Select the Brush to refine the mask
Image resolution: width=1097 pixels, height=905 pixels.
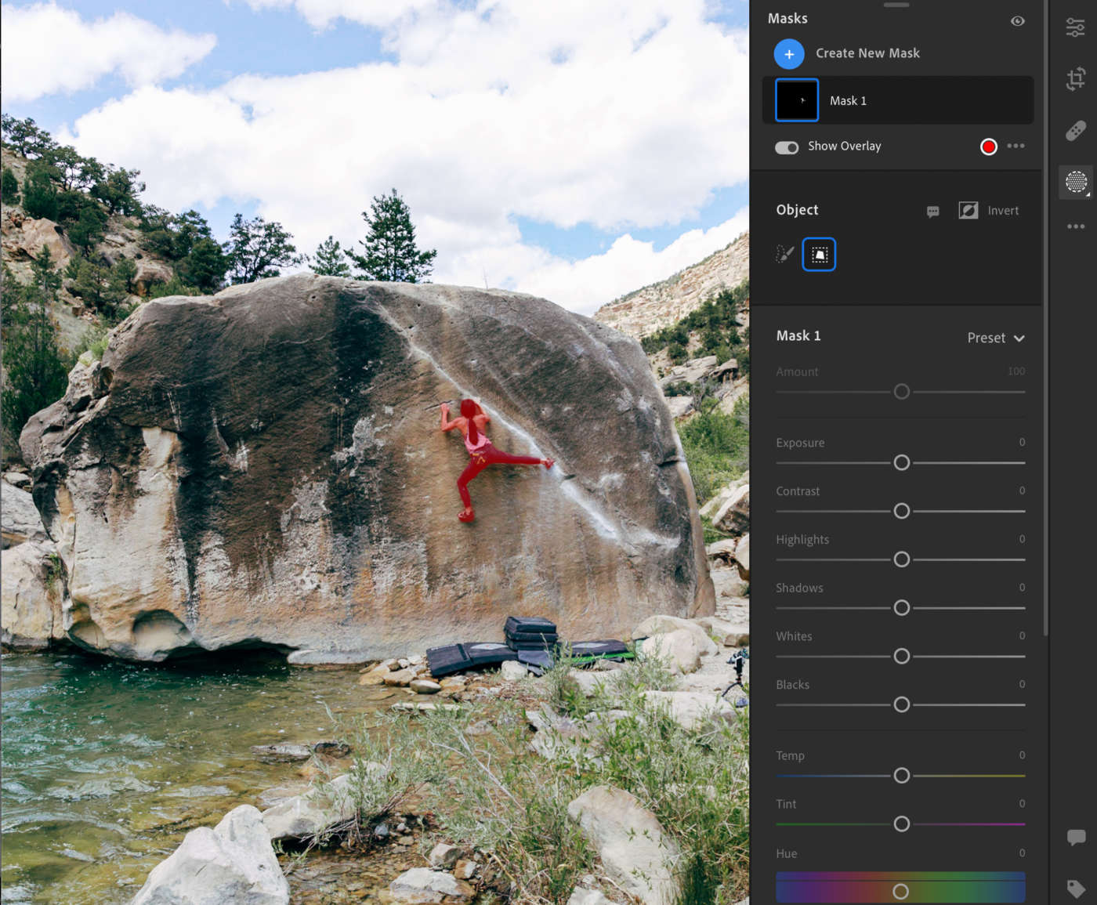[x=784, y=253]
